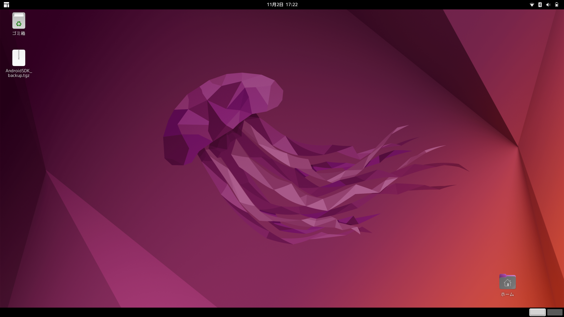Click the Wi-Fi signal status icon

(532, 5)
